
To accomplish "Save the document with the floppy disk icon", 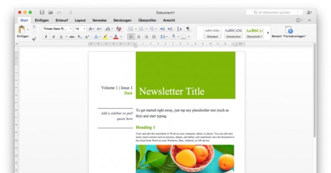I will 42,12.
